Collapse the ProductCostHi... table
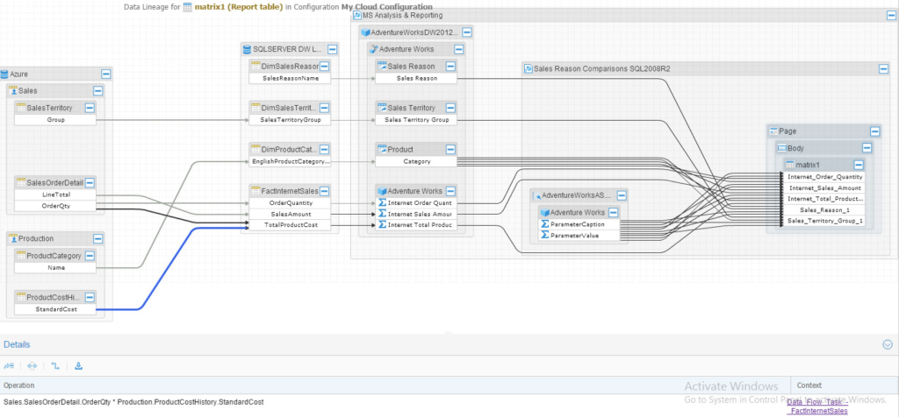This screenshot has height=417, width=899. tap(90, 297)
